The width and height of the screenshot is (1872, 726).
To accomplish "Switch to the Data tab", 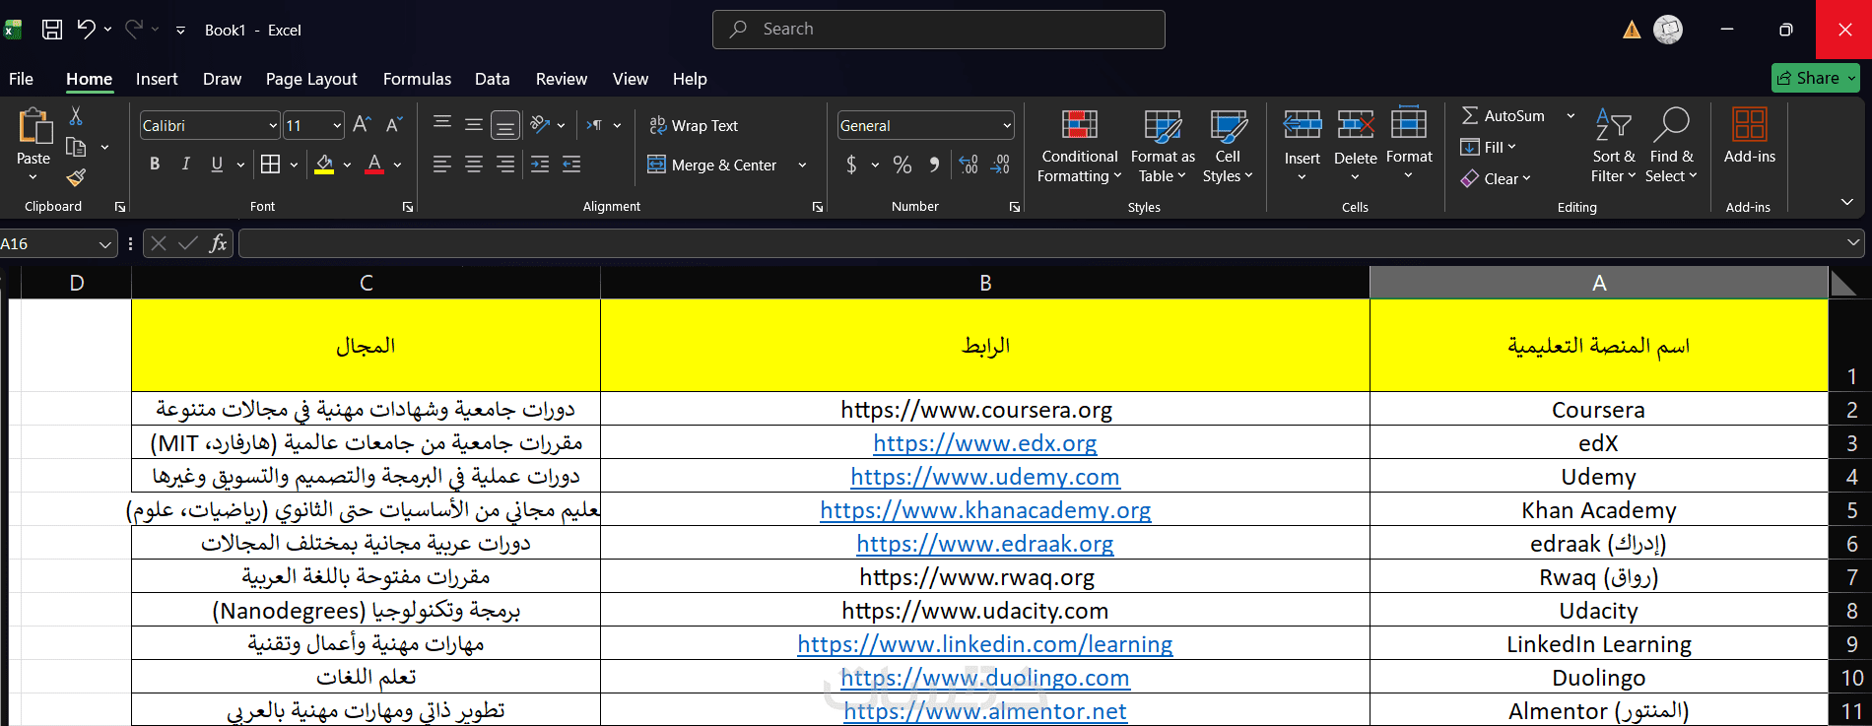I will tap(492, 79).
